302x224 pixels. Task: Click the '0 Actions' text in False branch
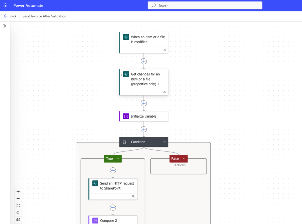pos(178,165)
